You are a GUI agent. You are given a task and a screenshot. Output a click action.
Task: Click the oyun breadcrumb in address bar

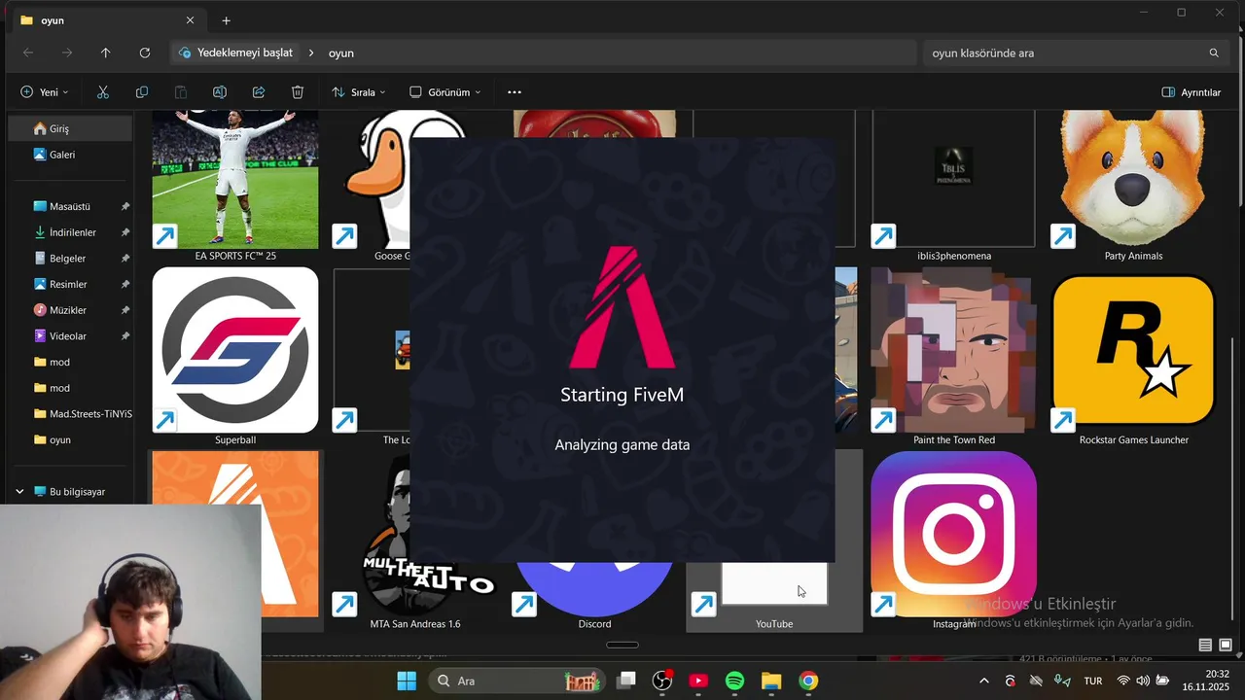[x=340, y=53]
